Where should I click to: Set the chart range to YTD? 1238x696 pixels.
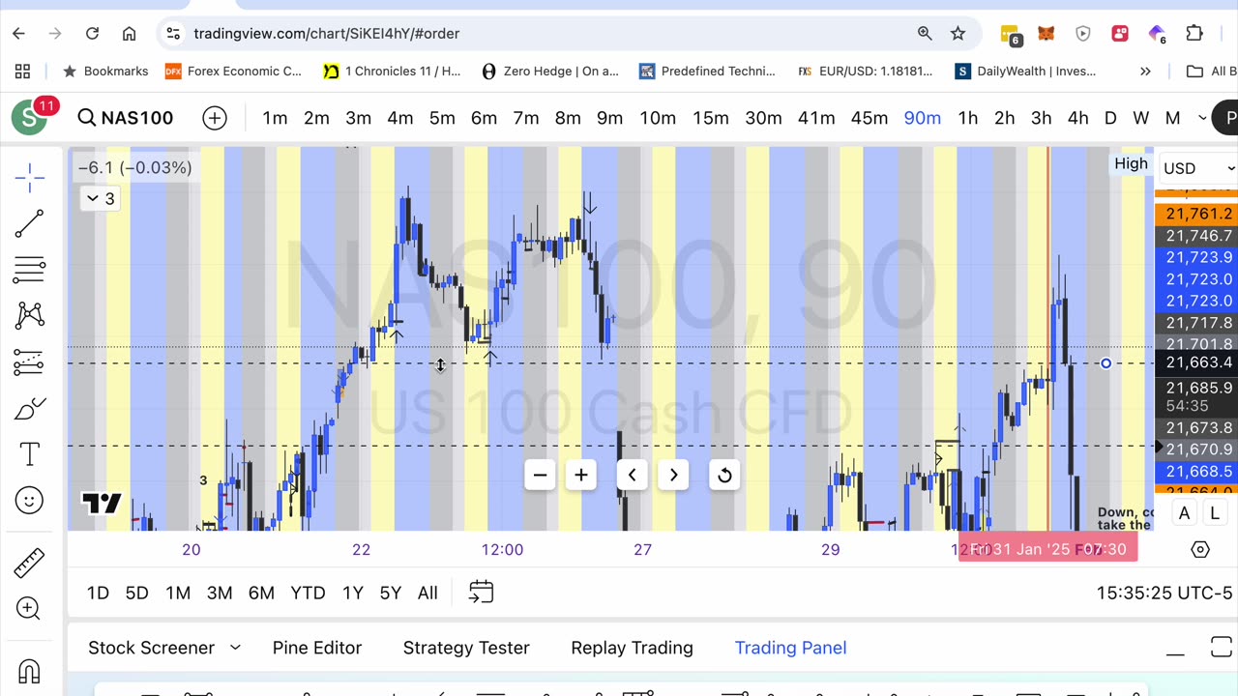[308, 593]
